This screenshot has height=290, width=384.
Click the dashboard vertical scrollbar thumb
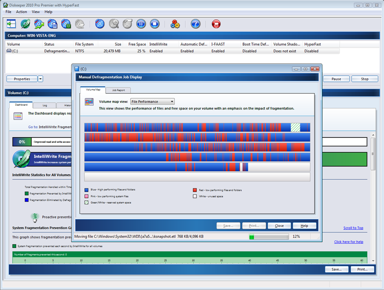[x=373, y=154]
